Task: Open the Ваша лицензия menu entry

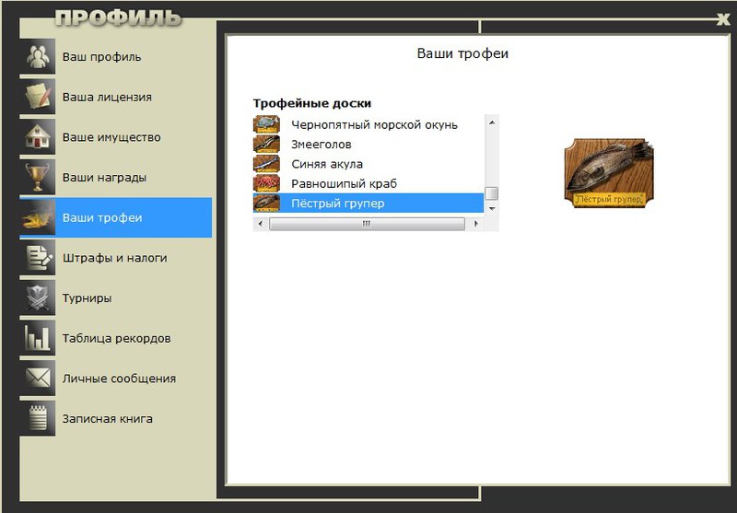Action: click(116, 97)
